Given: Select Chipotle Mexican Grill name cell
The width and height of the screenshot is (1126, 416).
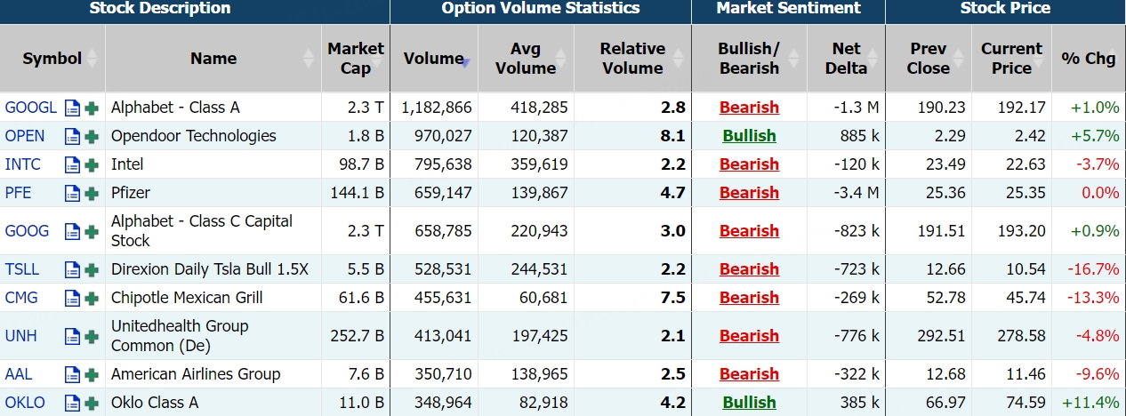Looking at the screenshot, I should pyautogui.click(x=213, y=298).
